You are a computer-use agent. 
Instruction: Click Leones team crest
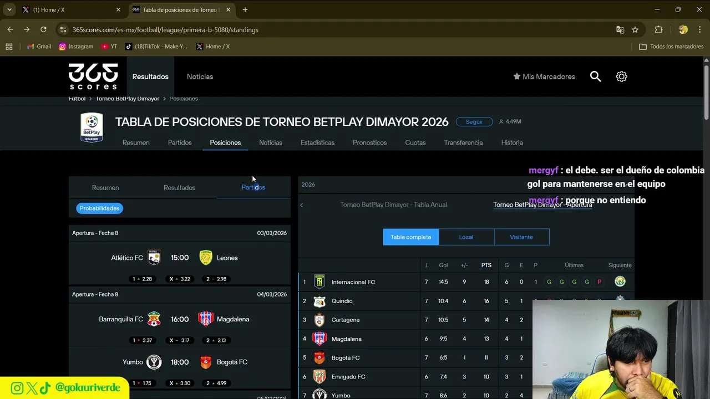coord(206,258)
